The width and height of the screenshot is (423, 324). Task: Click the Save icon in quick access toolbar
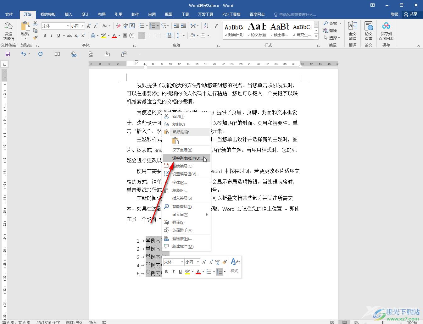[x=8, y=54]
